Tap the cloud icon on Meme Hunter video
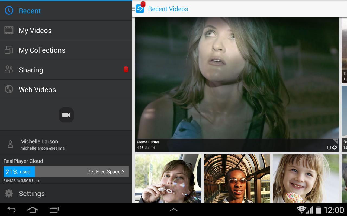This screenshot has height=216, width=347. pos(335,147)
